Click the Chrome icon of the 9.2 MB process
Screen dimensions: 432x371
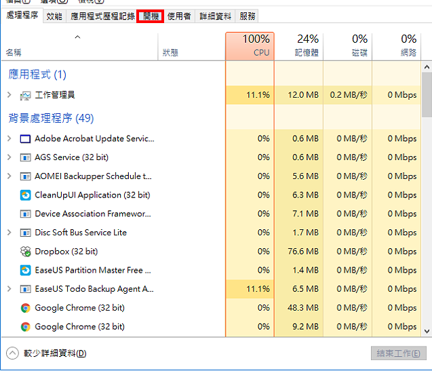pyautogui.click(x=25, y=327)
